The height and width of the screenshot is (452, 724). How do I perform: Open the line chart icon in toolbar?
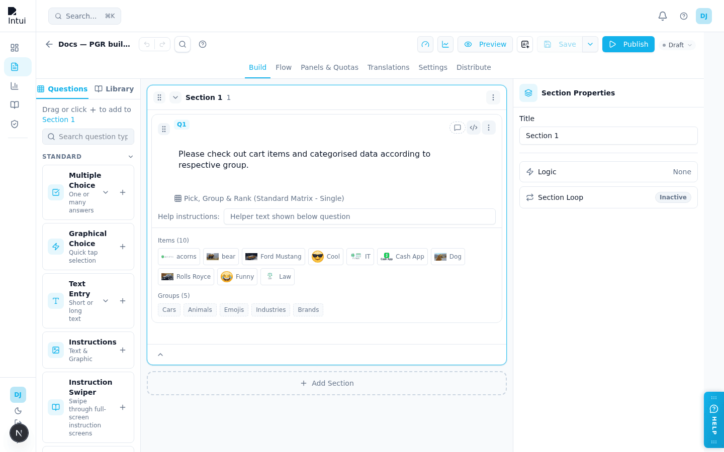click(x=445, y=44)
